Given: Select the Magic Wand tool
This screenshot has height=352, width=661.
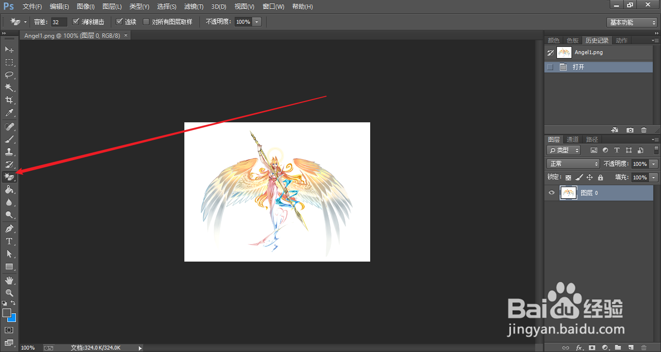Looking at the screenshot, I should point(9,88).
